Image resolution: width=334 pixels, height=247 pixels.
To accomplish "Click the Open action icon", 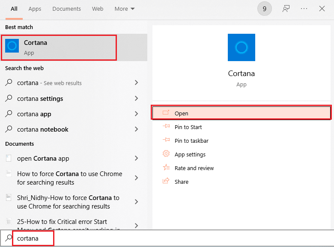I will click(x=166, y=112).
